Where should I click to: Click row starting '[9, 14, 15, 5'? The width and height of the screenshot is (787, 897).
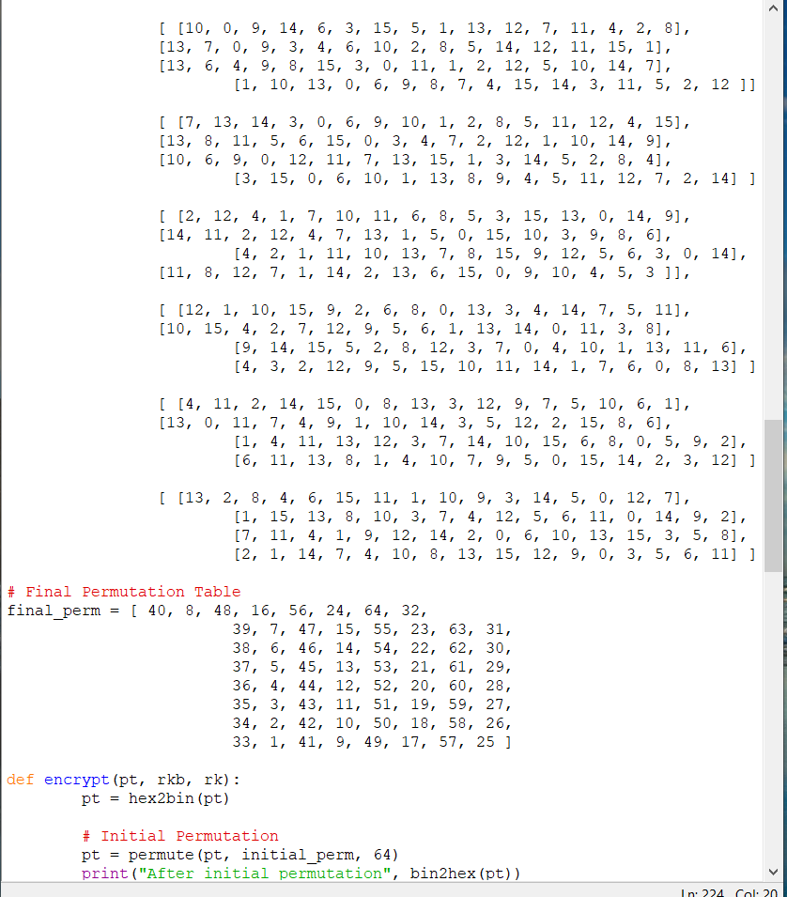point(491,348)
